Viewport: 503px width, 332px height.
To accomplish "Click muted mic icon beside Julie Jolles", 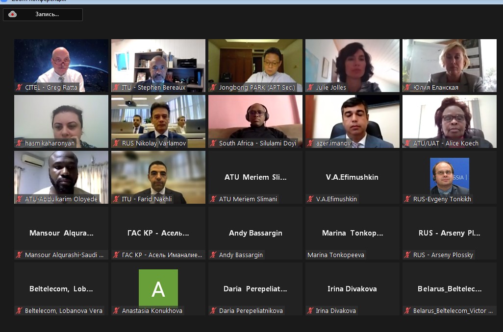I will coord(310,87).
